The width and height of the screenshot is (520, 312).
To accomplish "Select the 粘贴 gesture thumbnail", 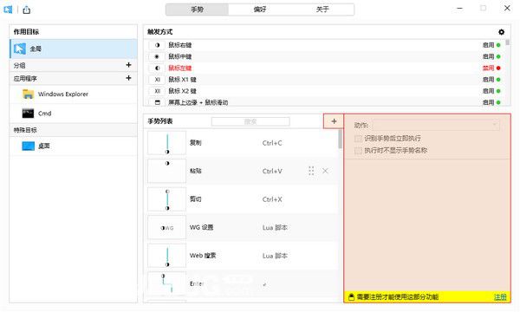I will click(166, 171).
